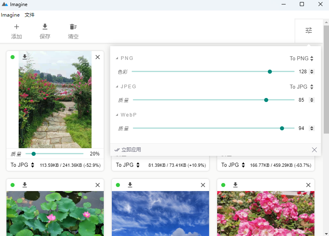Click the 清空 icon to clear list
This screenshot has height=236, width=329.
click(x=73, y=27)
